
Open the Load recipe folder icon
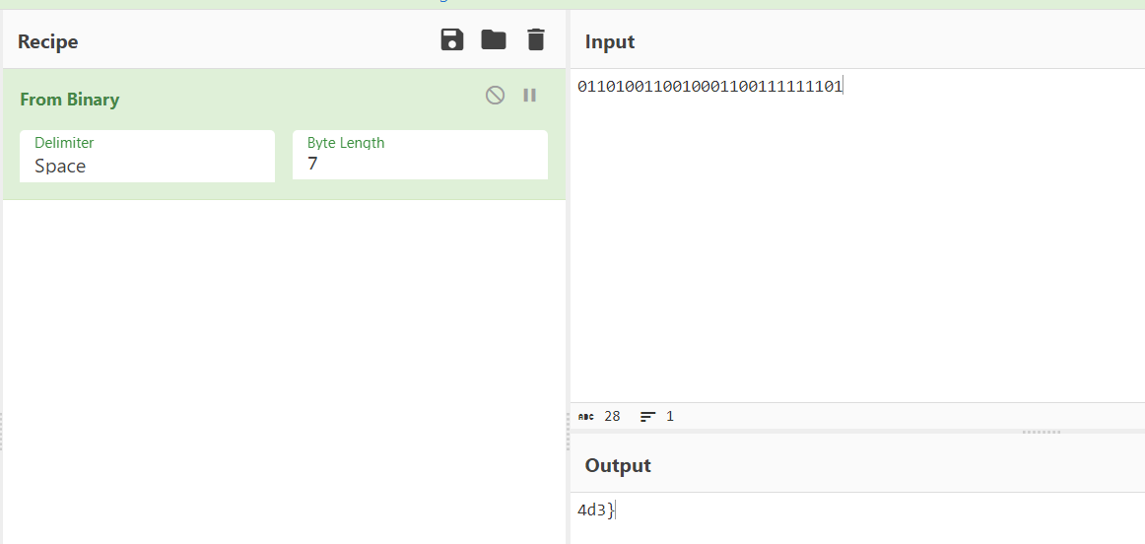pos(493,40)
